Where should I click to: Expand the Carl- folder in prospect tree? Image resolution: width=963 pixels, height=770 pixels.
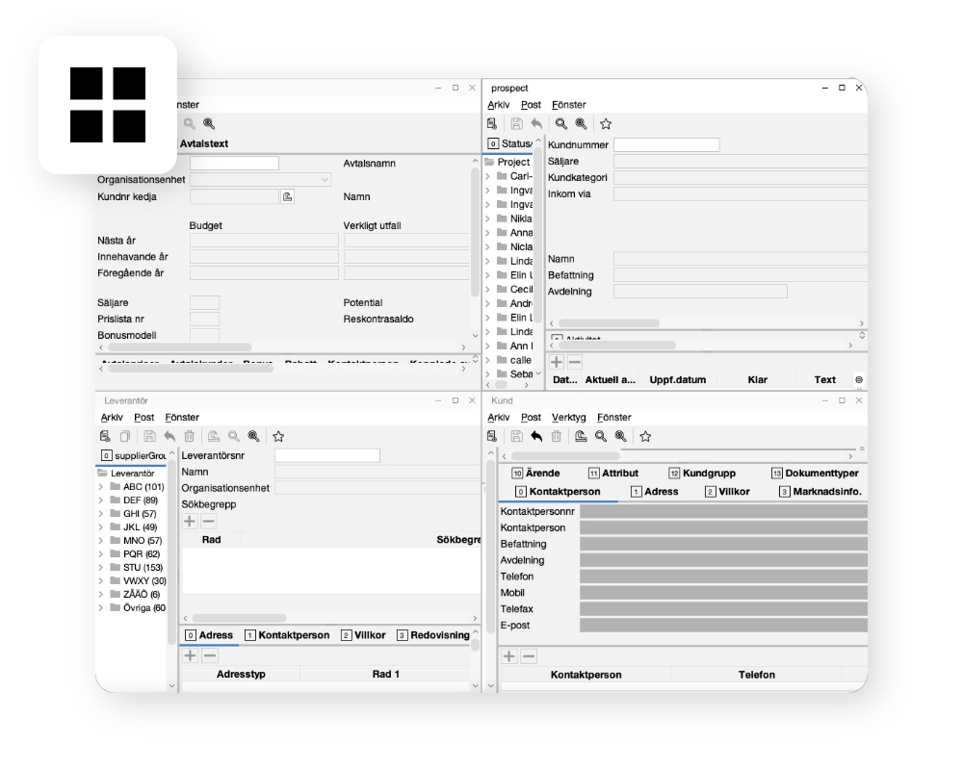coord(488,176)
